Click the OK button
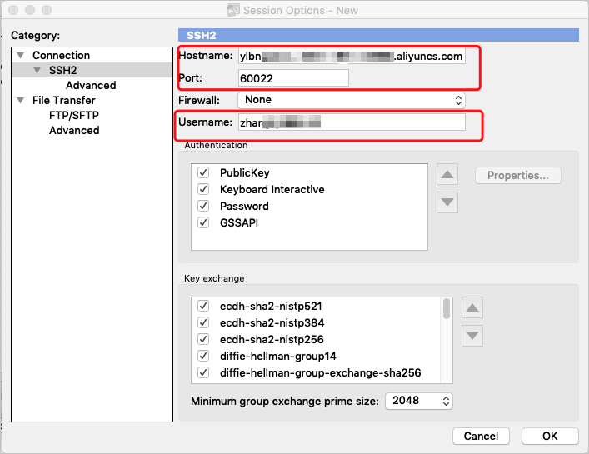Image resolution: width=589 pixels, height=454 pixels. [550, 436]
